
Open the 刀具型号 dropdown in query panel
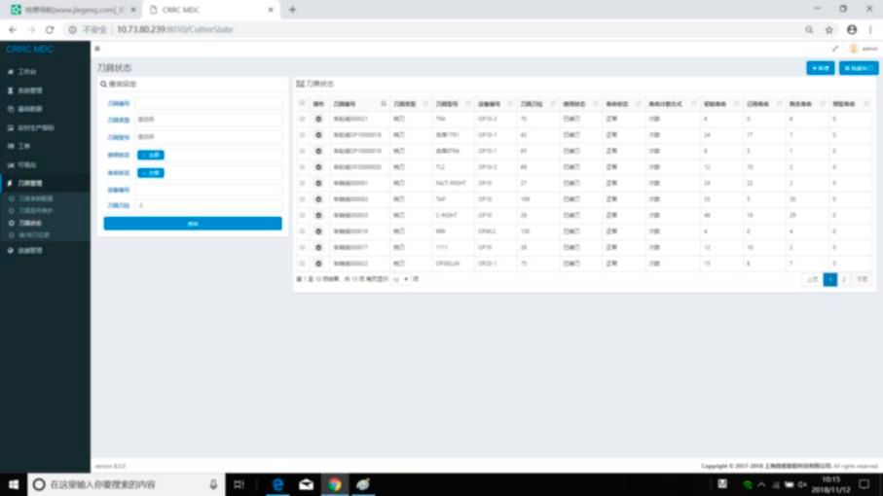(208, 137)
